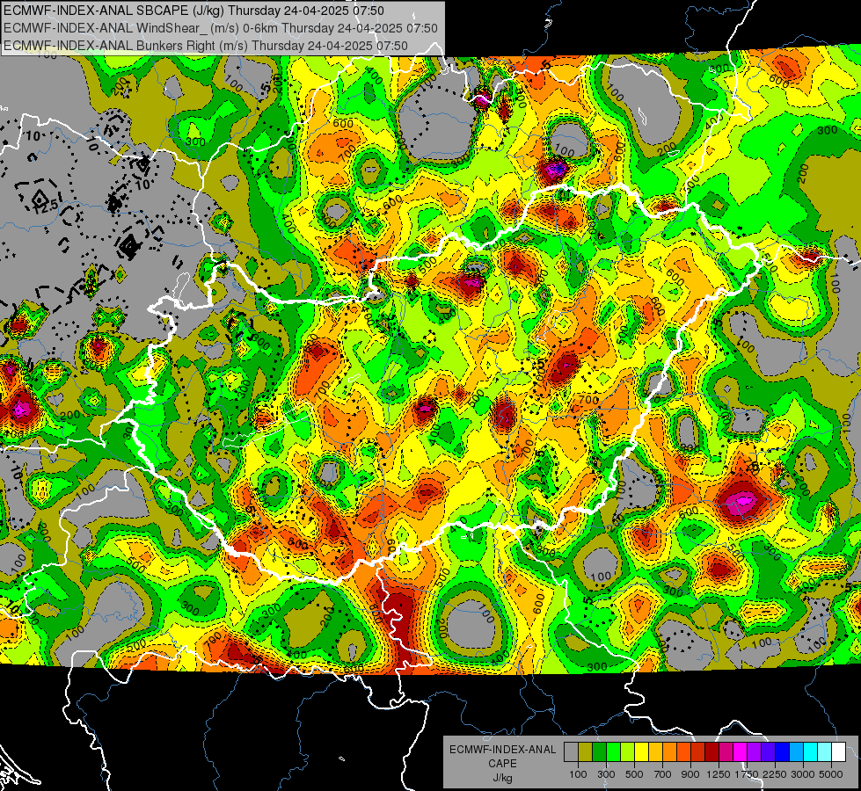Click the legend J/kg unit label
Viewport: 861px width, 791px height.
502,778
